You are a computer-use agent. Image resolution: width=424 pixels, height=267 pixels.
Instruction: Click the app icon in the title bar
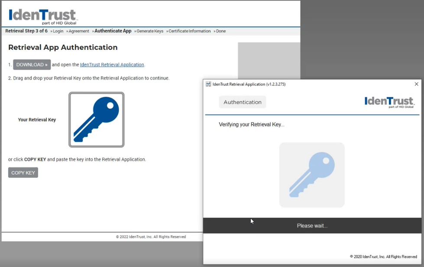pos(208,84)
